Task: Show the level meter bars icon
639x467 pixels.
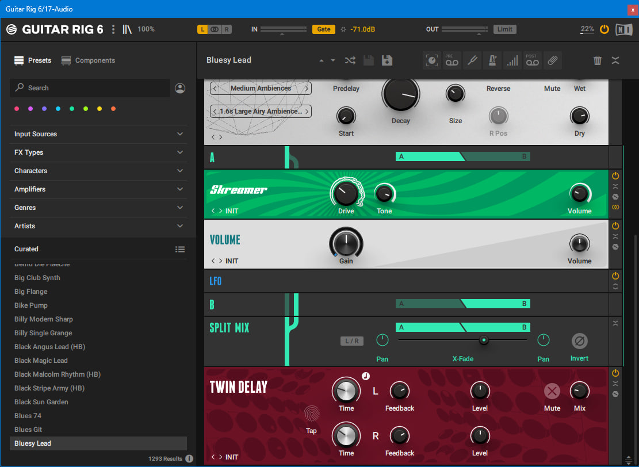Action: coord(512,61)
